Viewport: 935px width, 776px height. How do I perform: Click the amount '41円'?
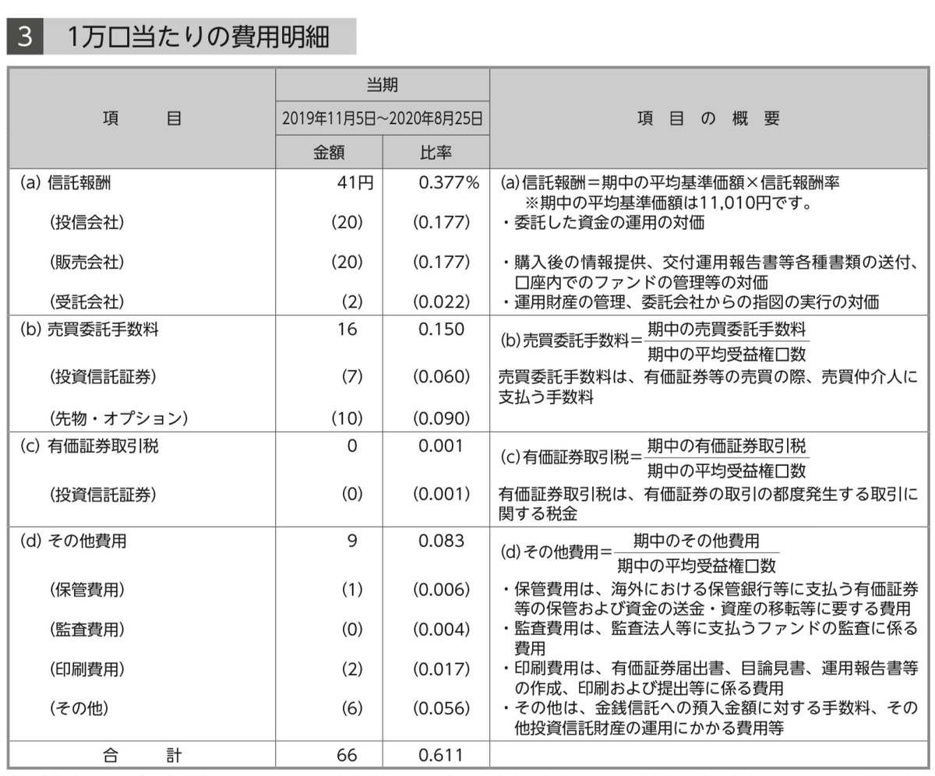355,183
